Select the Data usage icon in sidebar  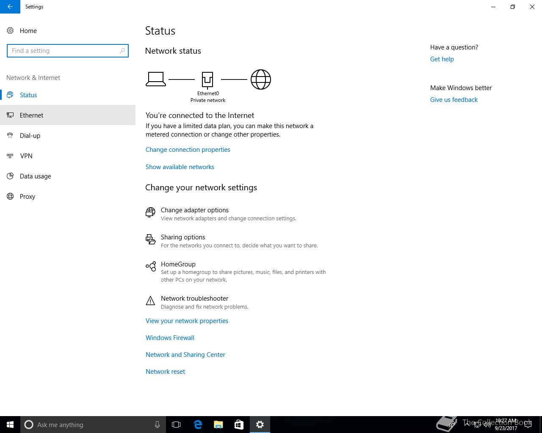pyautogui.click(x=10, y=176)
